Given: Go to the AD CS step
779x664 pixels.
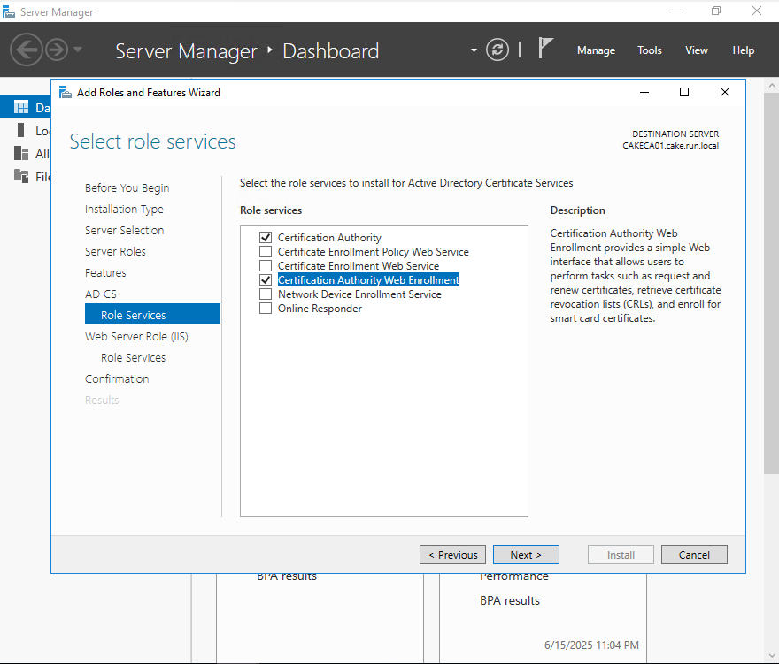Looking at the screenshot, I should coord(101,294).
